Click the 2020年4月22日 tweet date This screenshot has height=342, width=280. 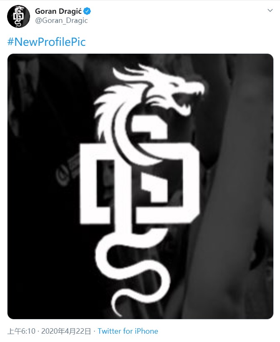tap(66, 331)
